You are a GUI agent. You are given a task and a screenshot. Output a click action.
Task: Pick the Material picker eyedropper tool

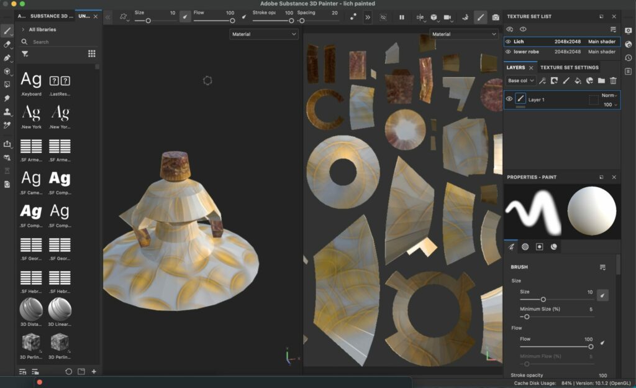click(7, 125)
